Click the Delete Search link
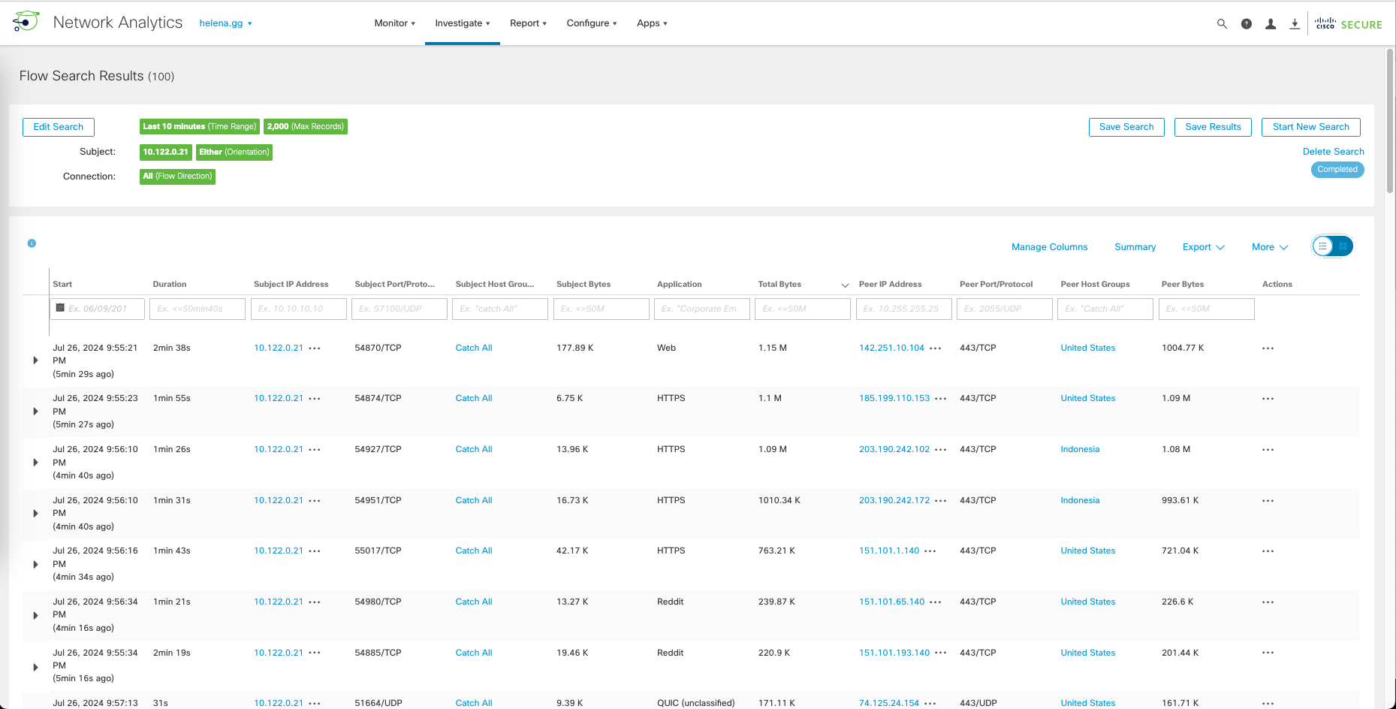The width and height of the screenshot is (1396, 709). tap(1333, 152)
